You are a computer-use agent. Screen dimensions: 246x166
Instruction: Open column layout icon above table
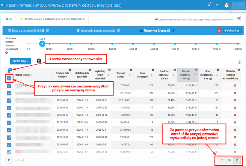tap(239, 62)
